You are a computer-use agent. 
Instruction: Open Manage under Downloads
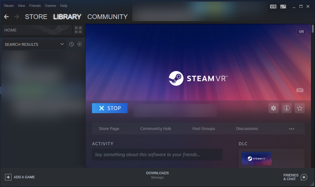[157, 177]
